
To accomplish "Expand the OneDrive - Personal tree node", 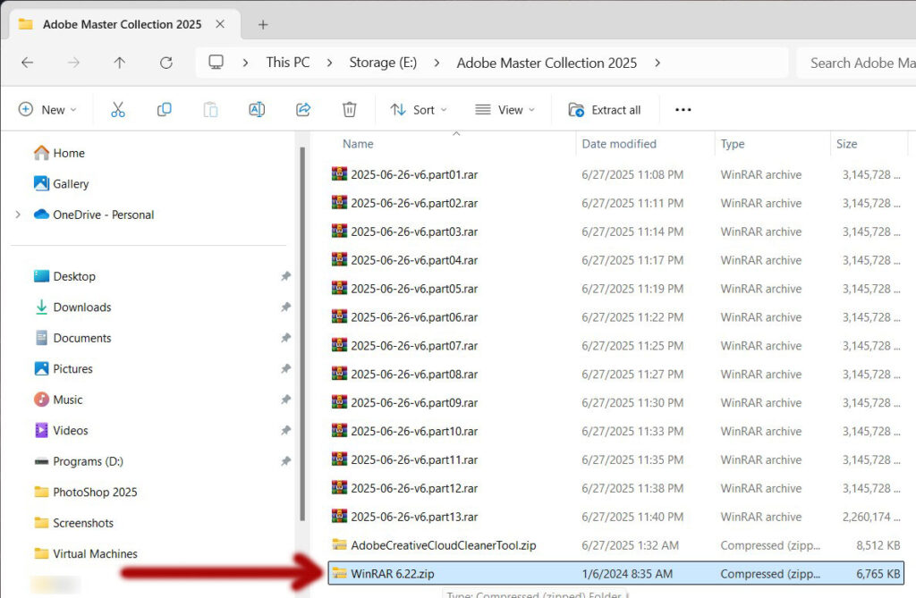I will pyautogui.click(x=18, y=215).
